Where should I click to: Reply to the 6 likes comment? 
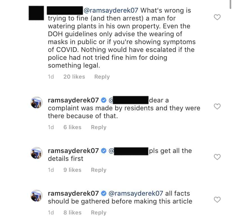[99, 127]
